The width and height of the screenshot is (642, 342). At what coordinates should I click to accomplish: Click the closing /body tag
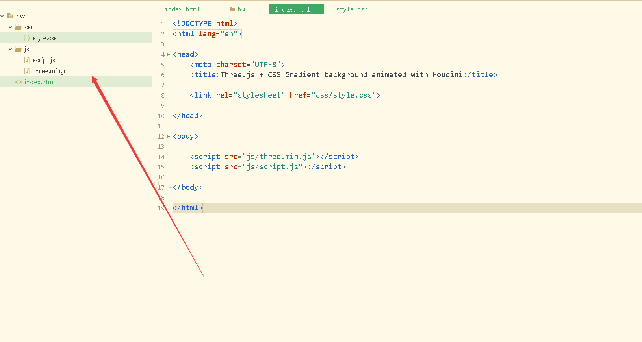(x=187, y=187)
